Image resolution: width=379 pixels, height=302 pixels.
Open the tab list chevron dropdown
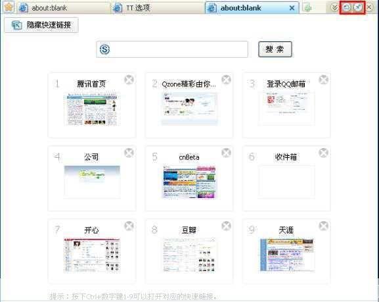pos(334,8)
